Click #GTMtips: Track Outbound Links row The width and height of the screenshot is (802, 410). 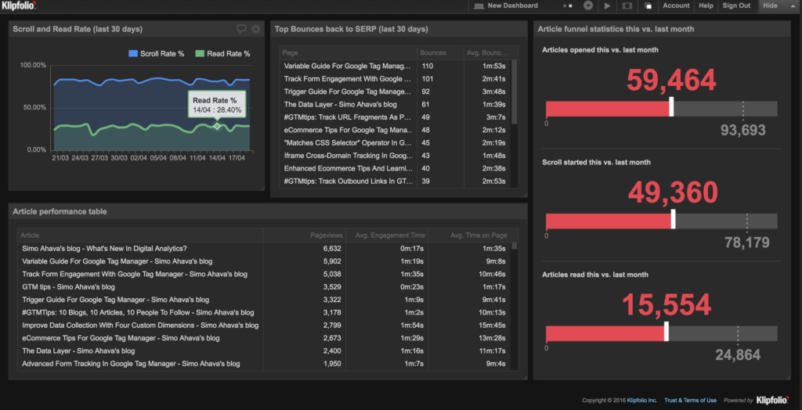(x=396, y=181)
